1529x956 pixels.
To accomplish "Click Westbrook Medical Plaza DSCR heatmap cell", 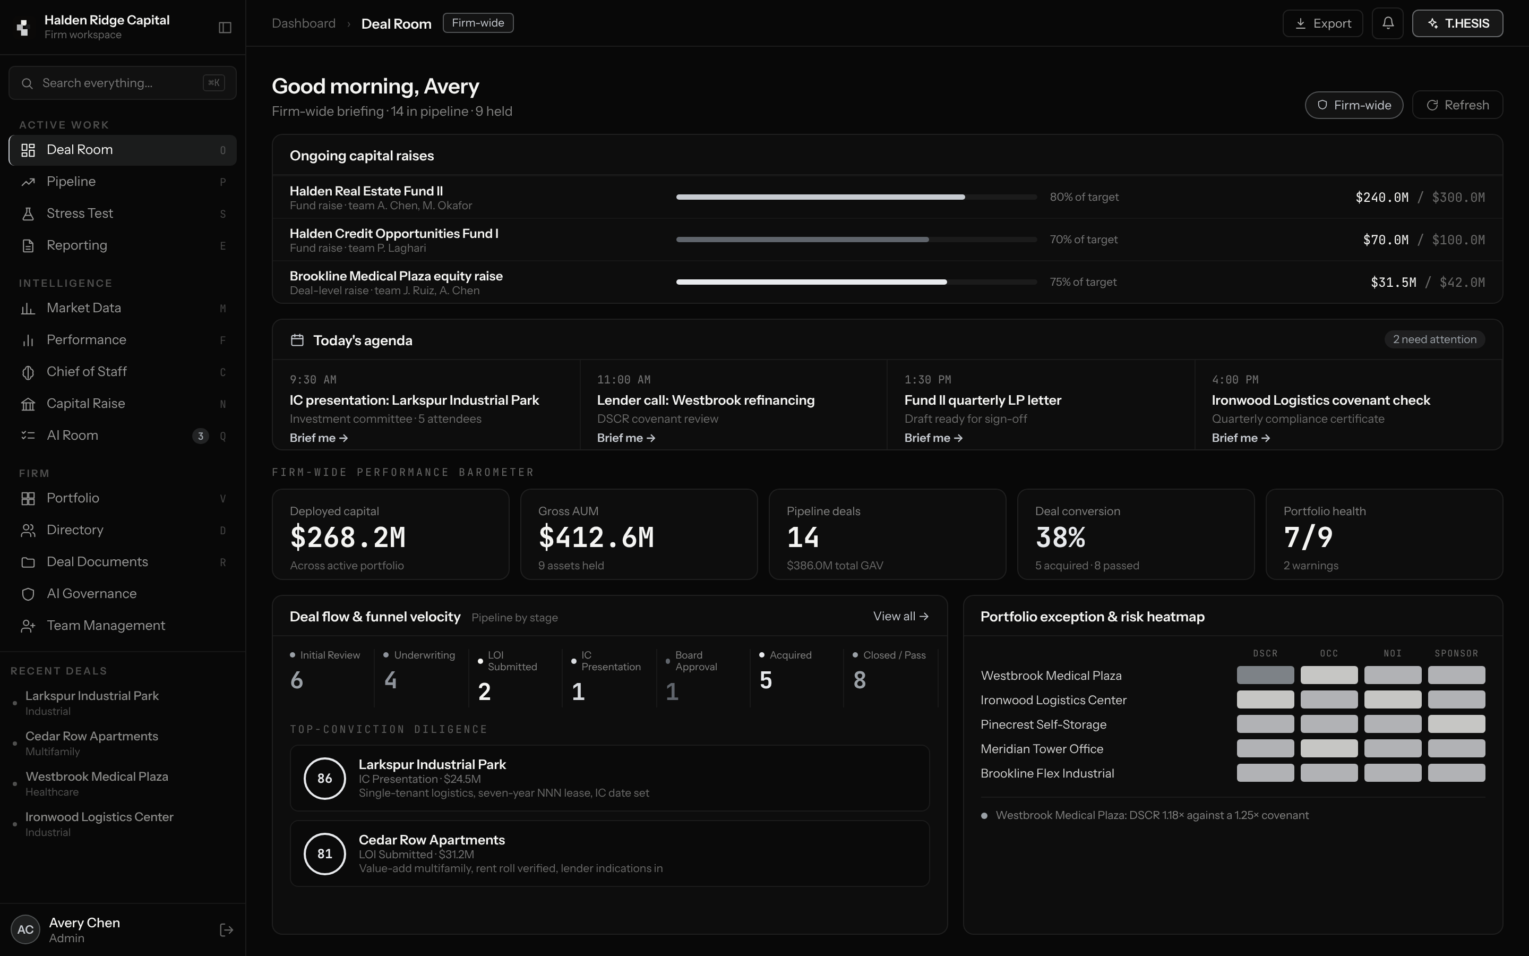I will (x=1265, y=675).
